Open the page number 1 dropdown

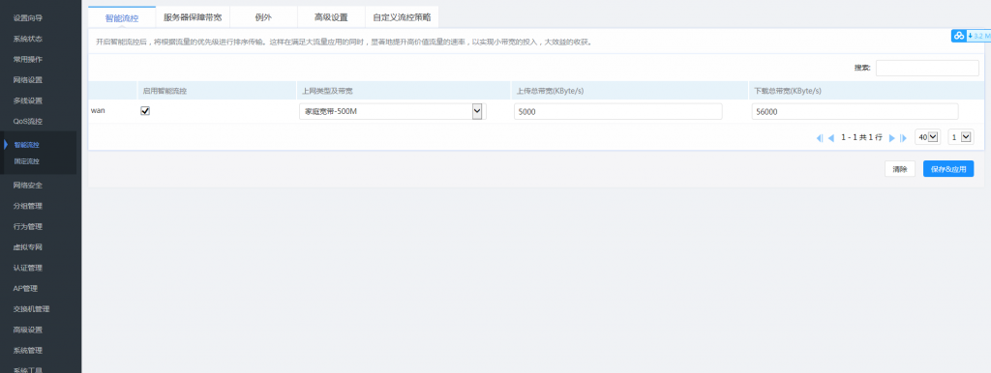click(x=961, y=137)
